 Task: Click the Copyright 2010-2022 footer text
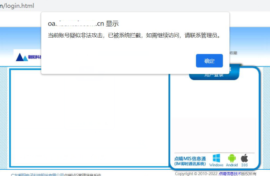196,174
